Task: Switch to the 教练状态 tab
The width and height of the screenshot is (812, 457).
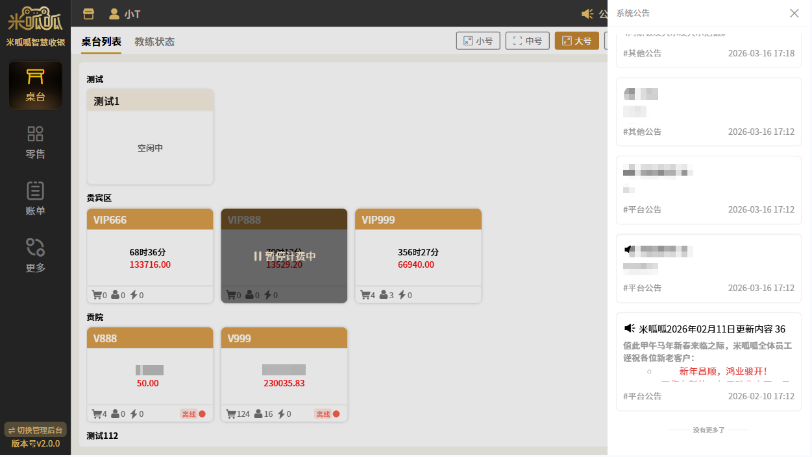Action: coord(154,41)
